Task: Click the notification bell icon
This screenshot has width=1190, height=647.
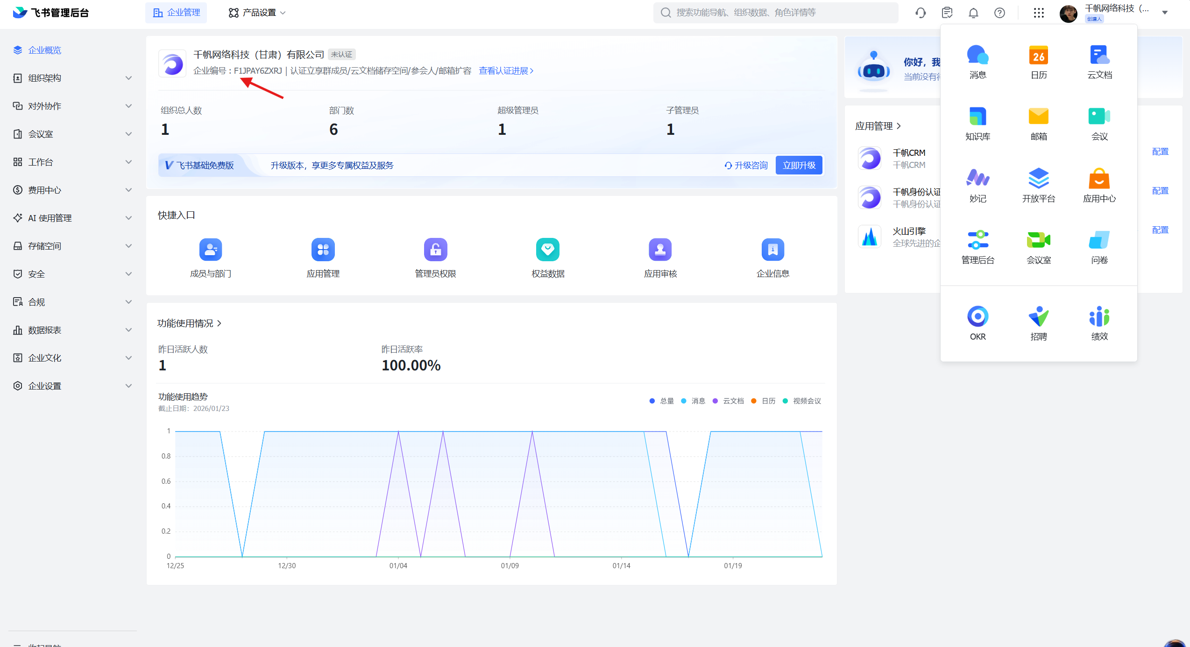Action: tap(973, 13)
